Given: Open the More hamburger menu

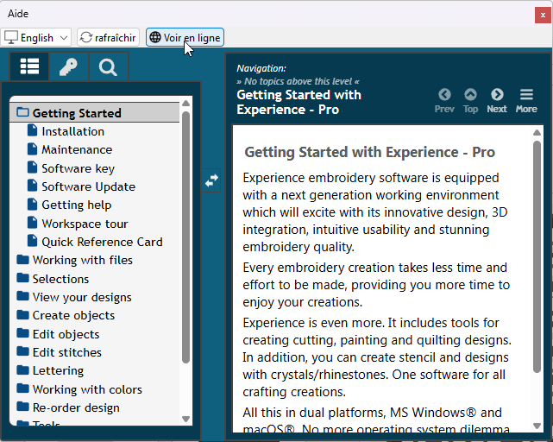Looking at the screenshot, I should (526, 100).
